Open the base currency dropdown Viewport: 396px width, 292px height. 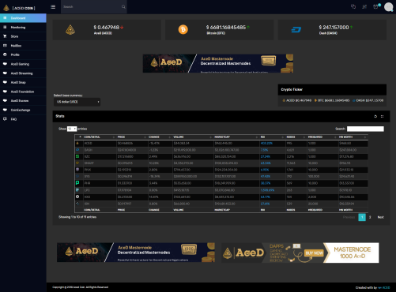click(x=77, y=102)
